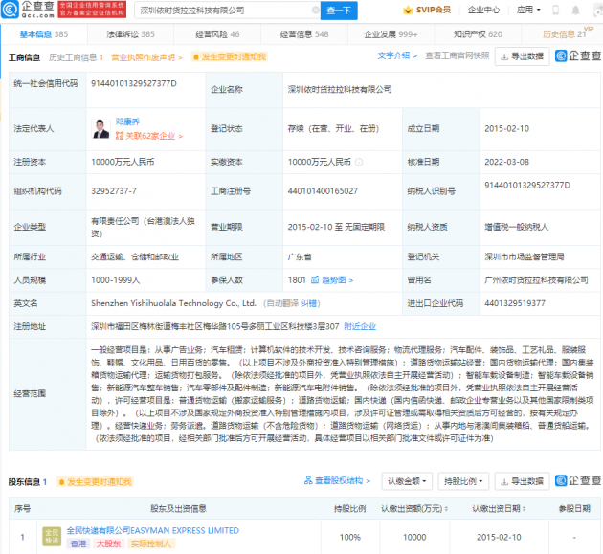The height and width of the screenshot is (554, 603).
Task: Click the 注册资本 value 10000万元人民币
Action: point(123,162)
